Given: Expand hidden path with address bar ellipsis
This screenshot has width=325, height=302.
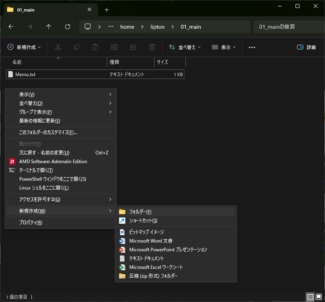Looking at the screenshot, I should pyautogui.click(x=111, y=27).
